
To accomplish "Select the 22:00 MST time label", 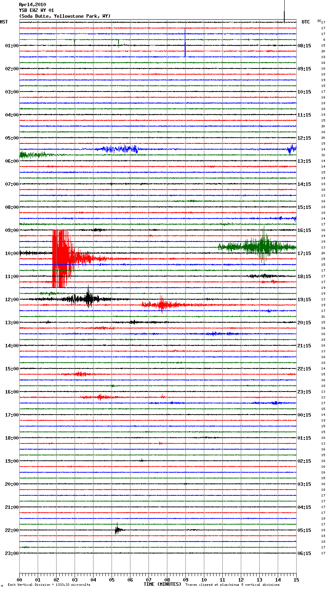I will (x=12, y=530).
